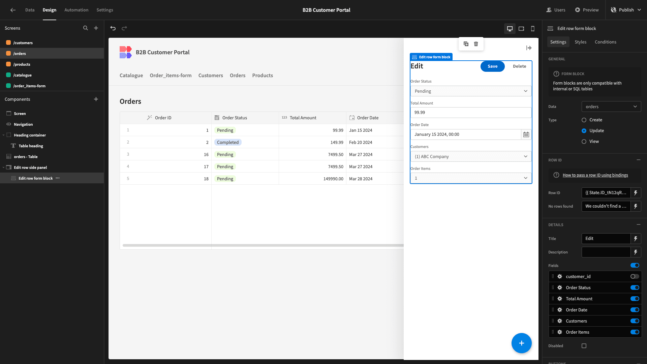Open the Conditions tab
This screenshot has width=647, height=364.
tap(606, 42)
